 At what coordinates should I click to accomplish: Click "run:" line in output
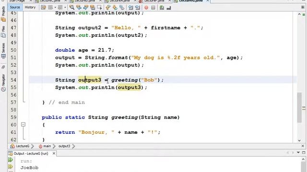[26, 161]
